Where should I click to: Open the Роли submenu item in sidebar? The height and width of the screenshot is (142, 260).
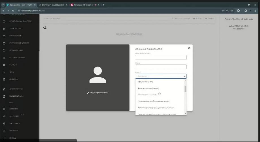click(11, 103)
